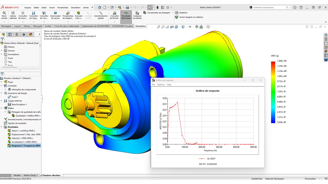Screen dimensions: 328x184
Task: Open the SOLIDWORKS Resources home pane on the right sidebar
Action: [326, 35]
